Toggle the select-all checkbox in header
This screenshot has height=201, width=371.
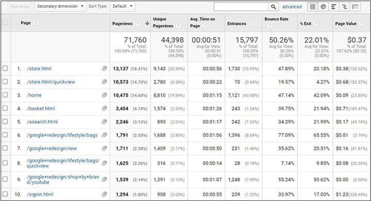point(5,23)
